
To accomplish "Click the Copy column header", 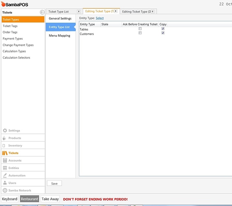I will pyautogui.click(x=163, y=24).
